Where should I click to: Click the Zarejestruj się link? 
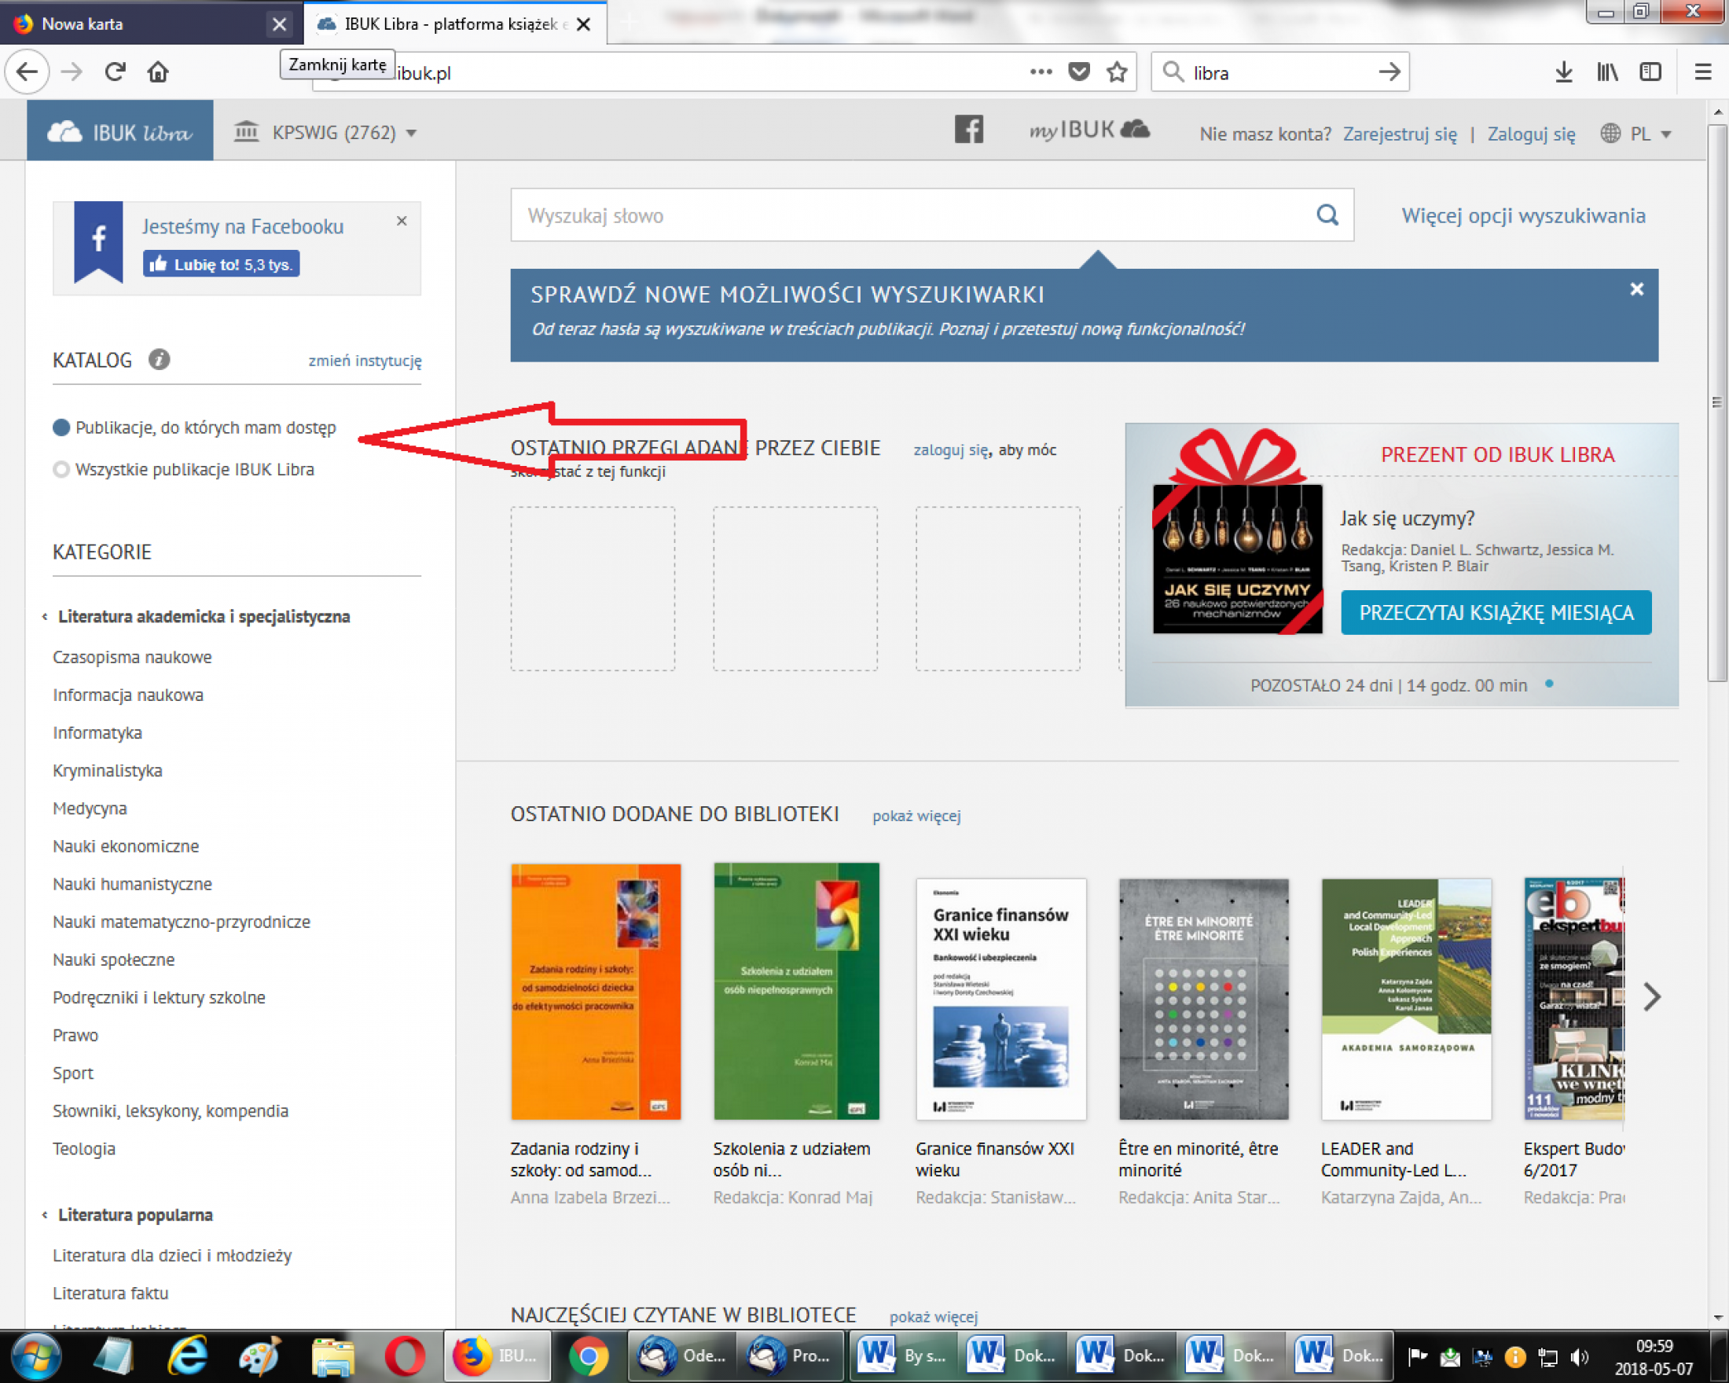(1400, 134)
